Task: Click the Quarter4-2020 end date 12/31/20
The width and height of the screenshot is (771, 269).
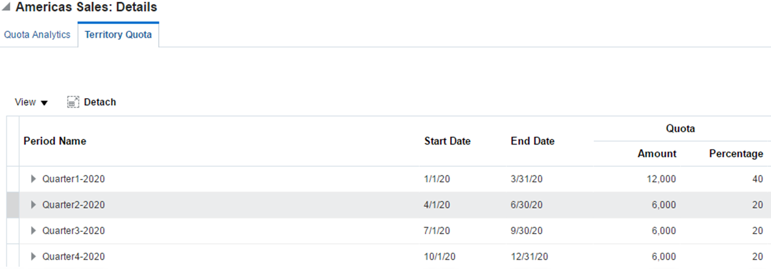Action: click(x=529, y=256)
